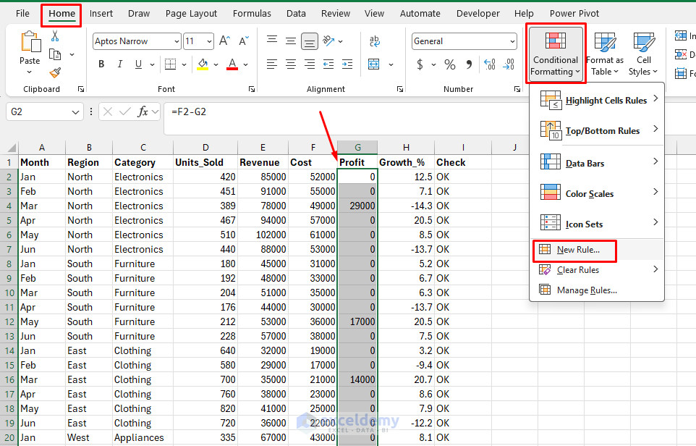The image size is (696, 446).
Task: Click the Conditional Formatting button
Action: click(x=556, y=53)
